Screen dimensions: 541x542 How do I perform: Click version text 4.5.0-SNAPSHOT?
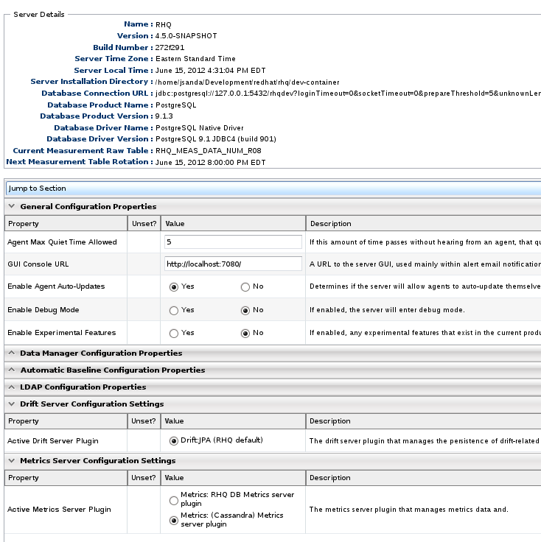tap(186, 36)
